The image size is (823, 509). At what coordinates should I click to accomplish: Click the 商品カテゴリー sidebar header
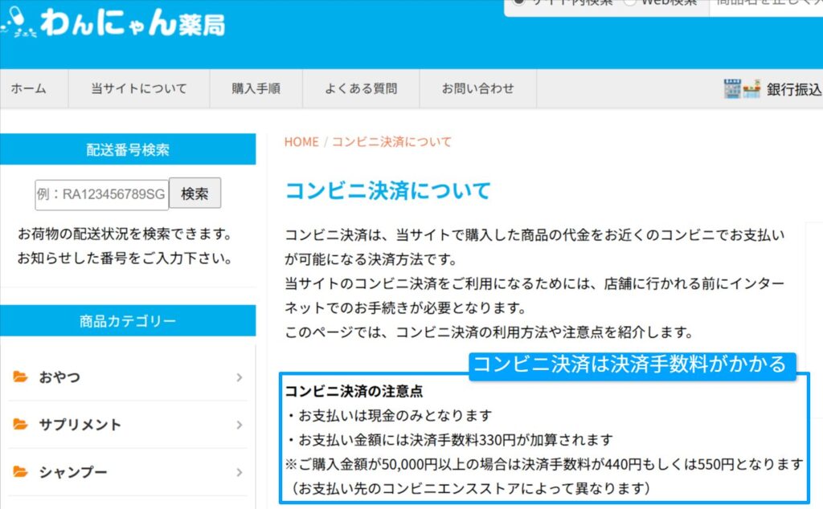[x=128, y=321]
